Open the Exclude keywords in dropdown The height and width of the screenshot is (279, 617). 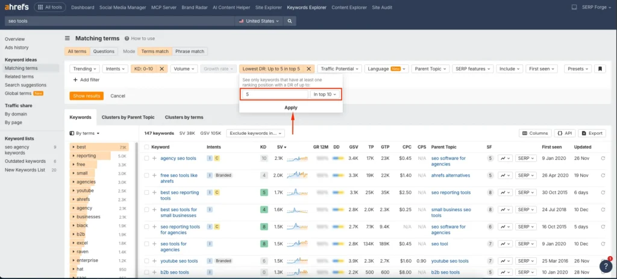click(255, 133)
